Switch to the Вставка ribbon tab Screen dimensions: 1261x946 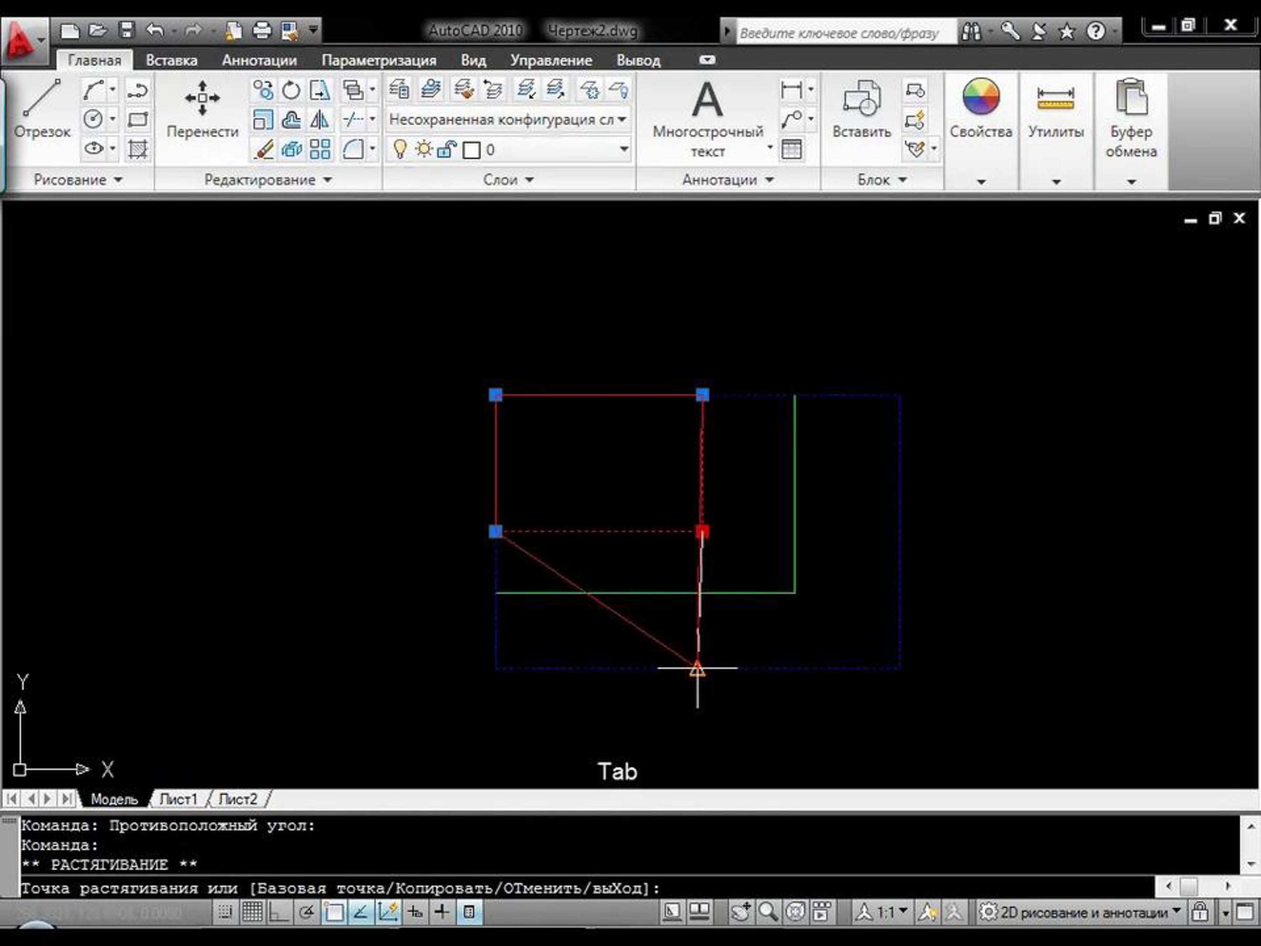click(171, 60)
